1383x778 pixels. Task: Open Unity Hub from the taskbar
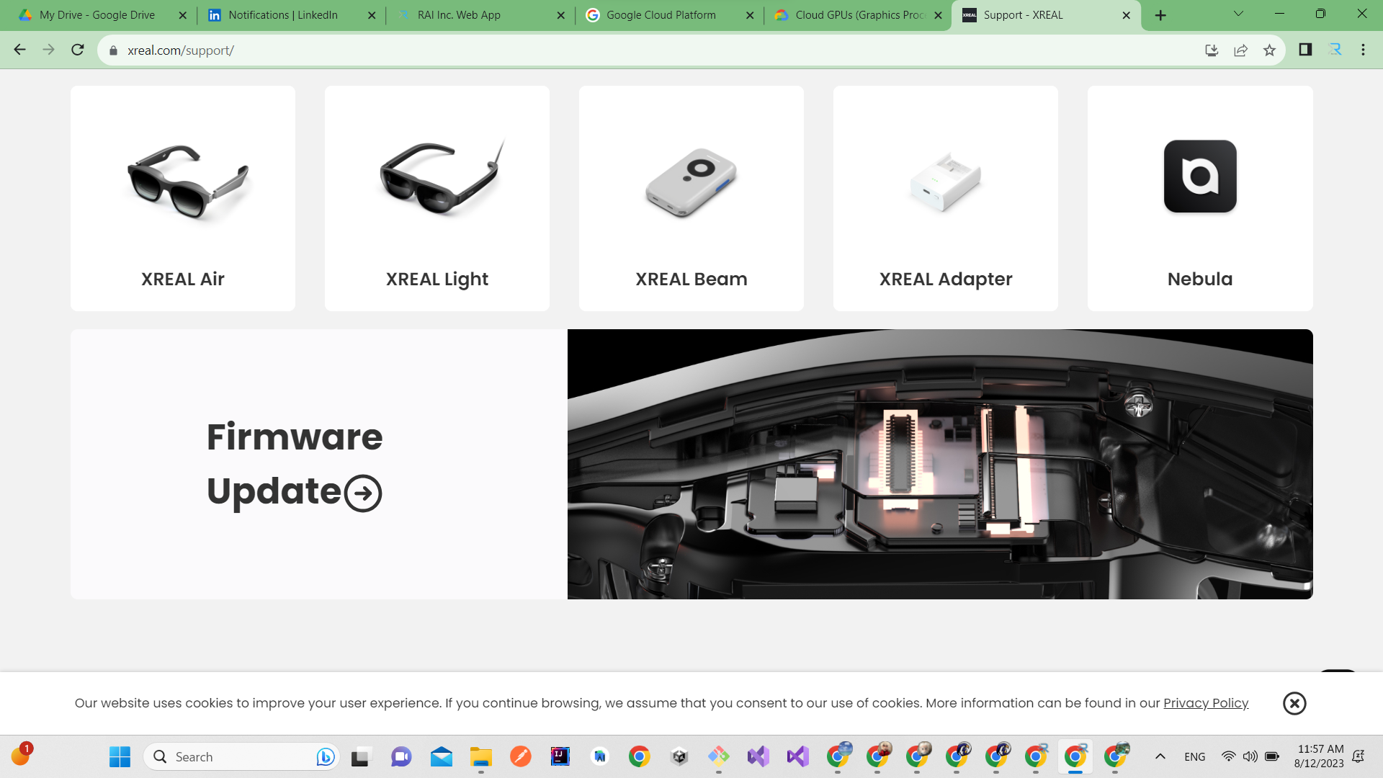point(678,756)
